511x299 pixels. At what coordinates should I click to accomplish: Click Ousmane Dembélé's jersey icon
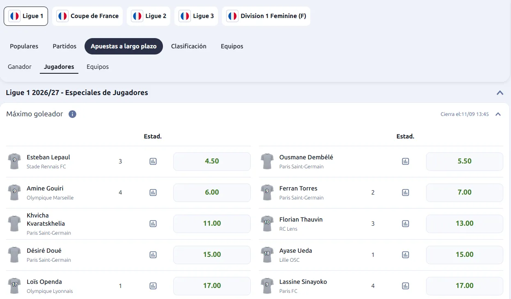coord(267,161)
